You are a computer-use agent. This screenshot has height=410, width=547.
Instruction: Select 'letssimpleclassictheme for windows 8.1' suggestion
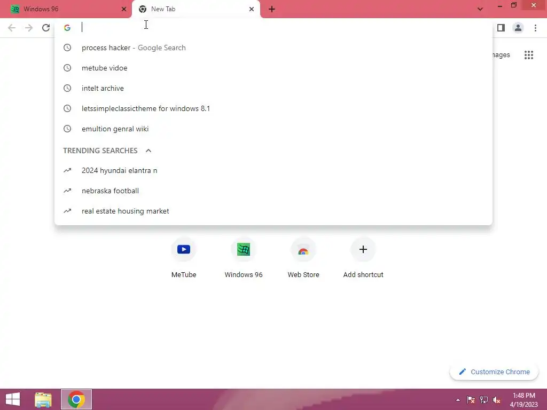273,108
